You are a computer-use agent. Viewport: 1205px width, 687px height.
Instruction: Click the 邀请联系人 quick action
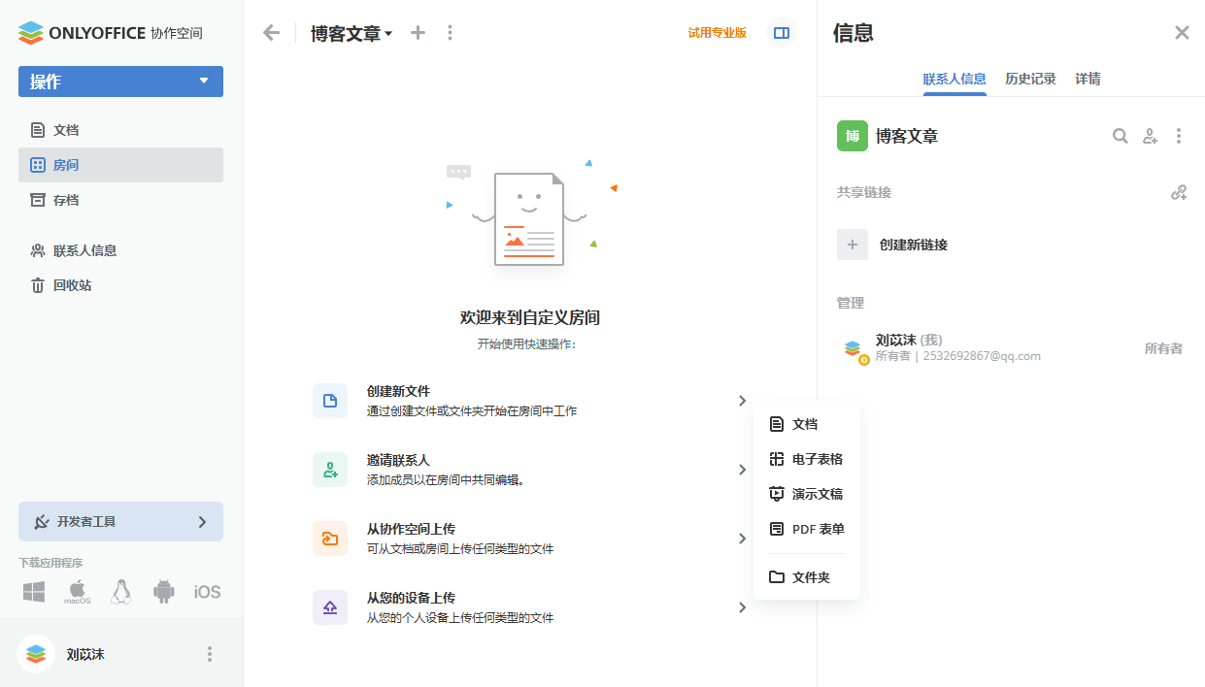[x=530, y=470]
